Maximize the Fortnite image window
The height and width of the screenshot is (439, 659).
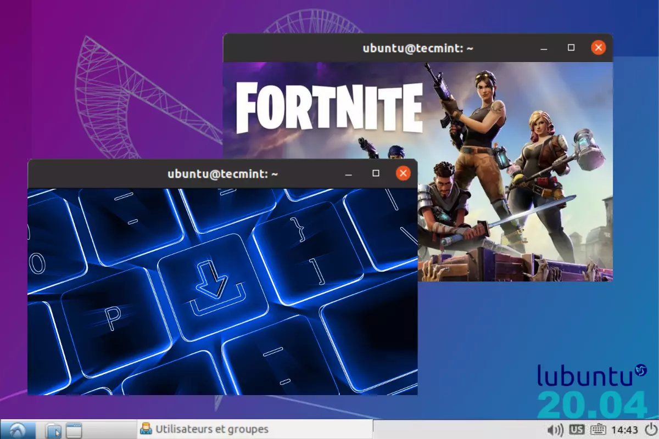tap(571, 48)
